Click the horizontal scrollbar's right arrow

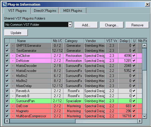(140, 121)
